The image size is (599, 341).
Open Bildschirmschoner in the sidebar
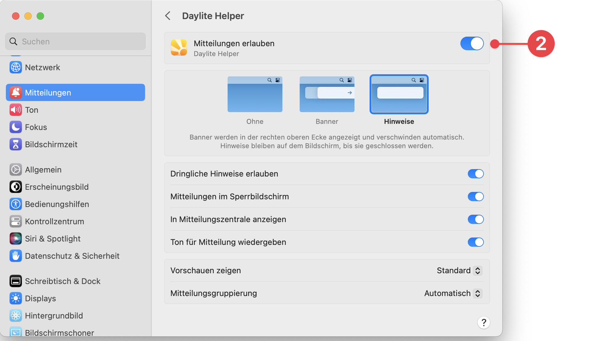click(x=75, y=332)
